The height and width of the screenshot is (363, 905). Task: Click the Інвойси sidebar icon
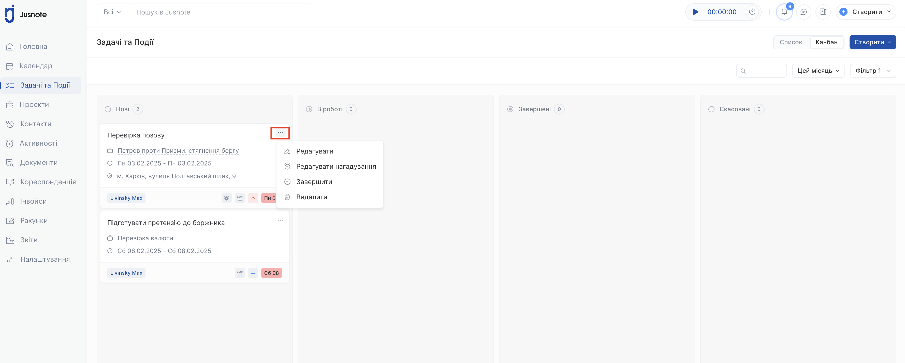pos(10,201)
